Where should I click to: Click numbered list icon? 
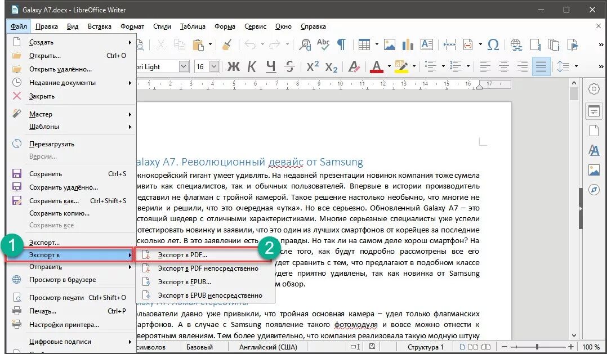[455, 66]
